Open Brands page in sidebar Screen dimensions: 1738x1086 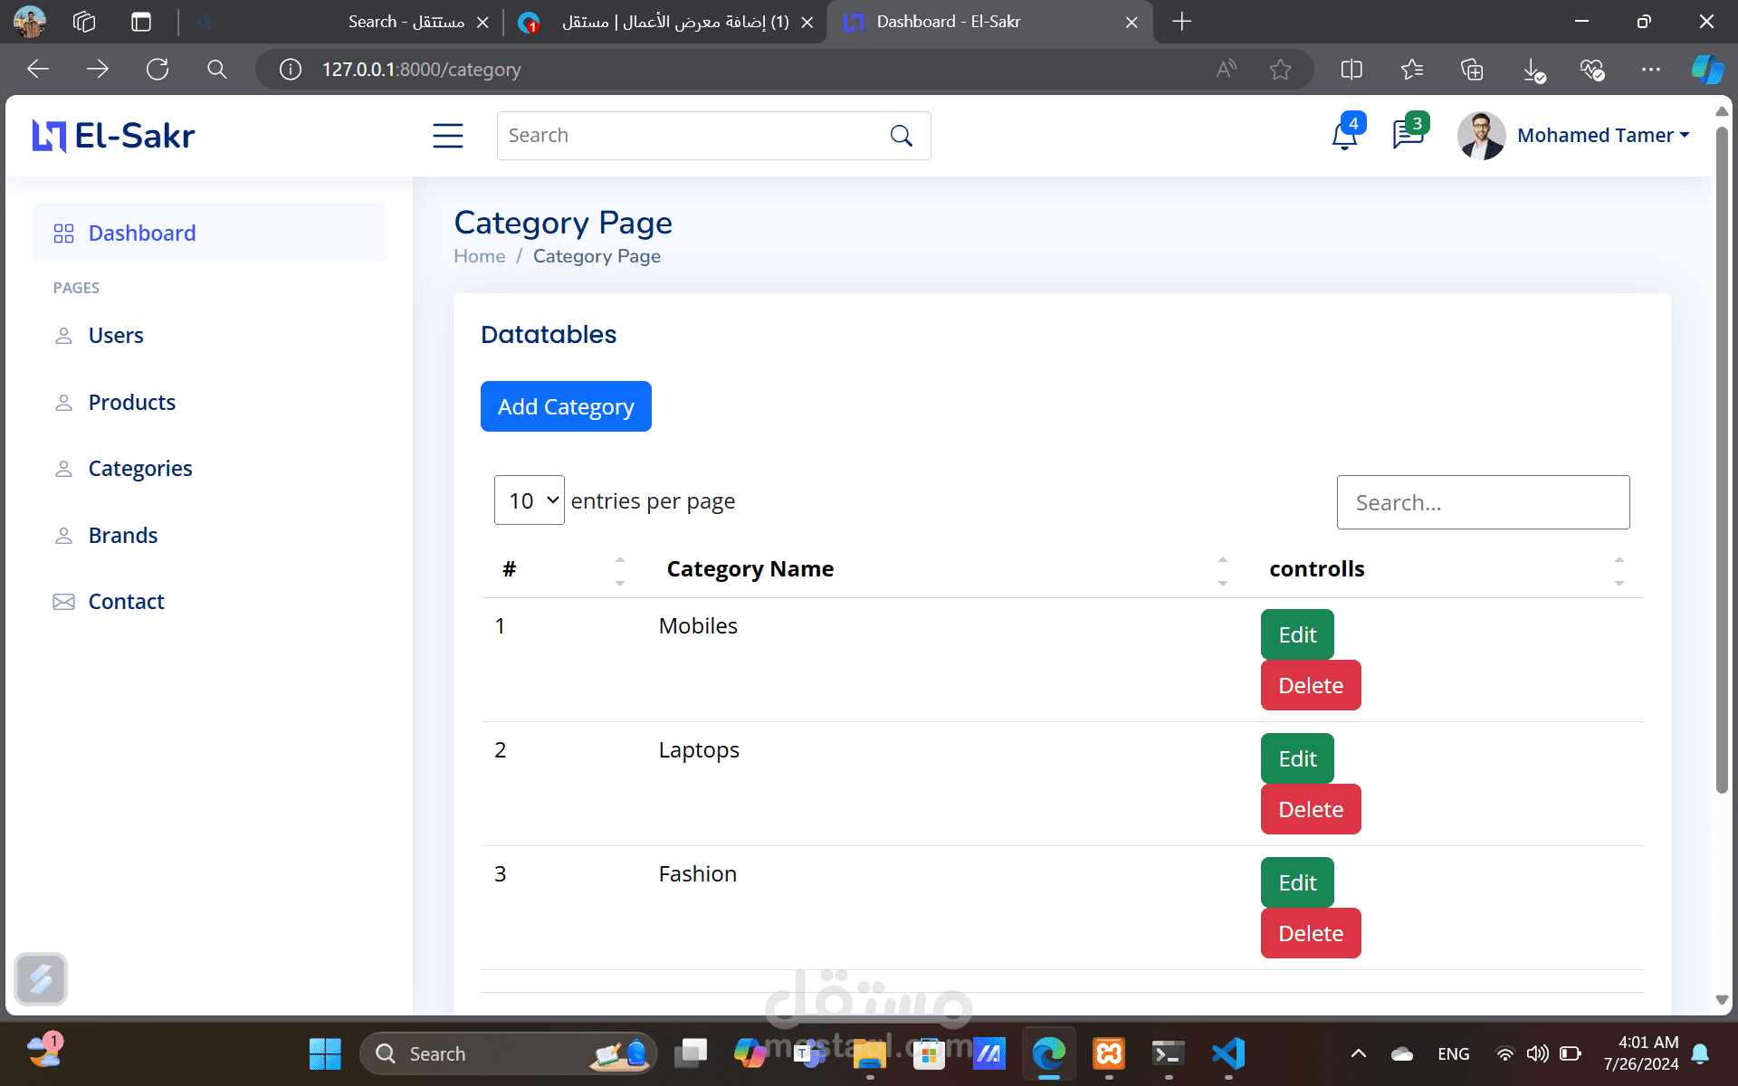123,536
